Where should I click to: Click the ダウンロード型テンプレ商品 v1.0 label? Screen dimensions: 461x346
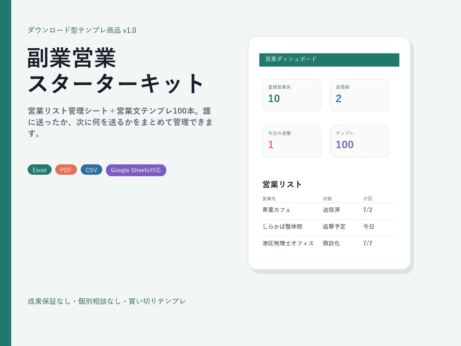tap(82, 30)
